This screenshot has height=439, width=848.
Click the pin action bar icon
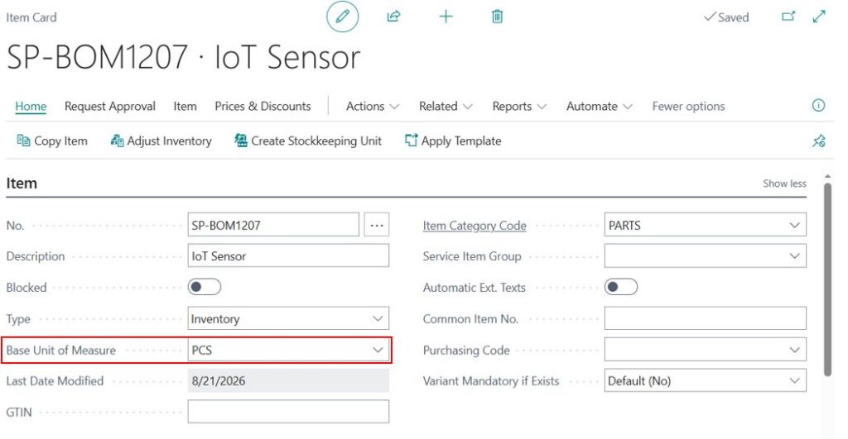coord(819,141)
